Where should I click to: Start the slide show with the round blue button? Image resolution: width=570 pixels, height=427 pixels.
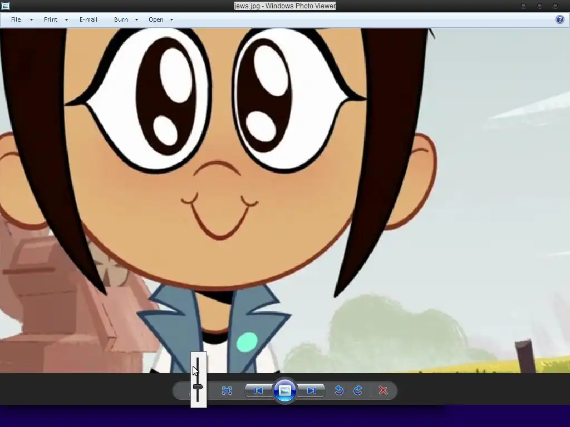[x=284, y=391]
